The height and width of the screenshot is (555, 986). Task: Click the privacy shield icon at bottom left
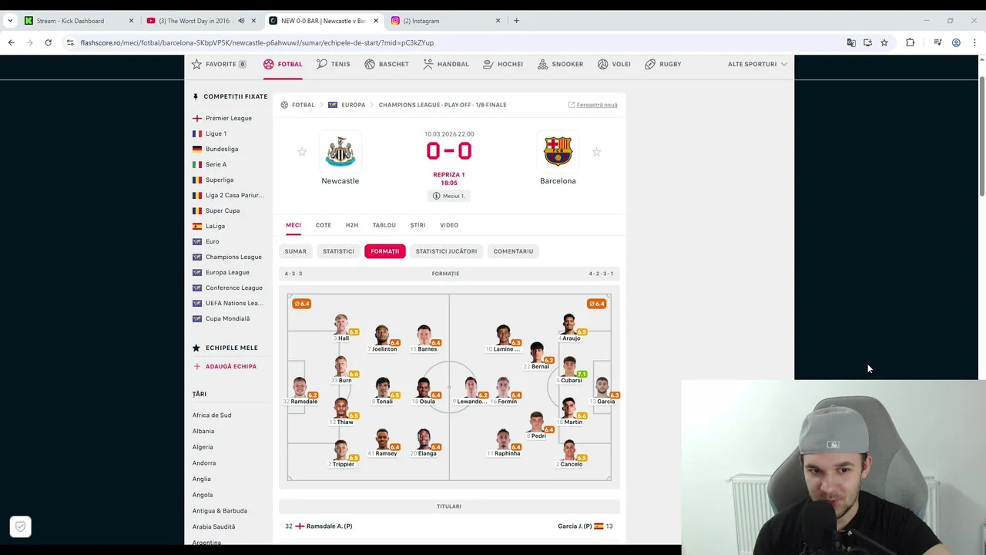21,526
